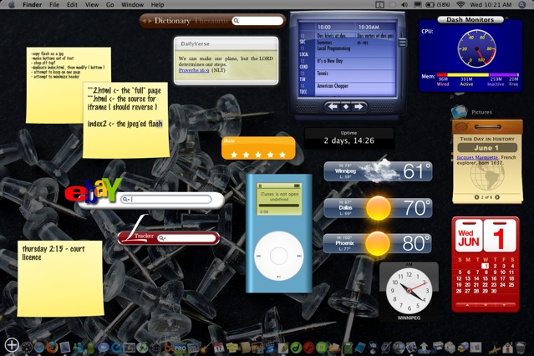Open QuickTime Player from the Dock
The height and width of the screenshot is (356, 534).
[x=116, y=348]
